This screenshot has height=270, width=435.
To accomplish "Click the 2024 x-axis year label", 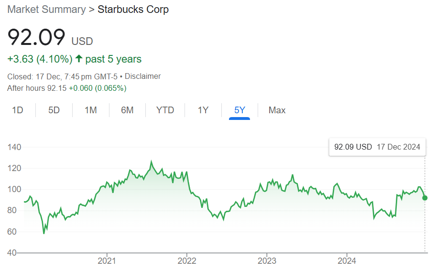I will 347,261.
